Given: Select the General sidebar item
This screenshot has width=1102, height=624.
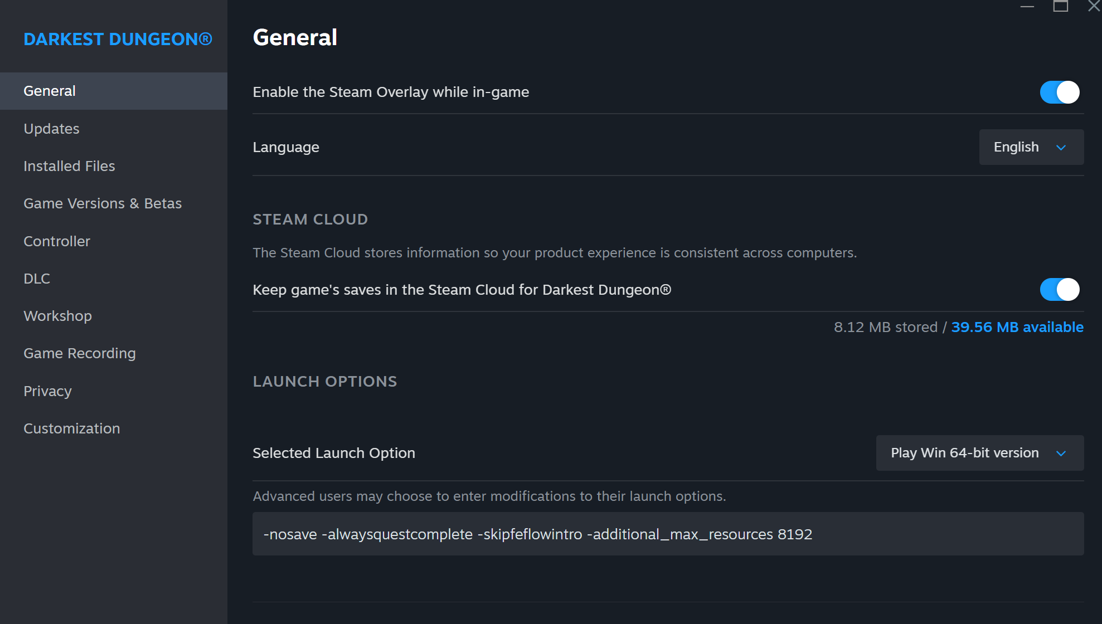Looking at the screenshot, I should click(50, 91).
